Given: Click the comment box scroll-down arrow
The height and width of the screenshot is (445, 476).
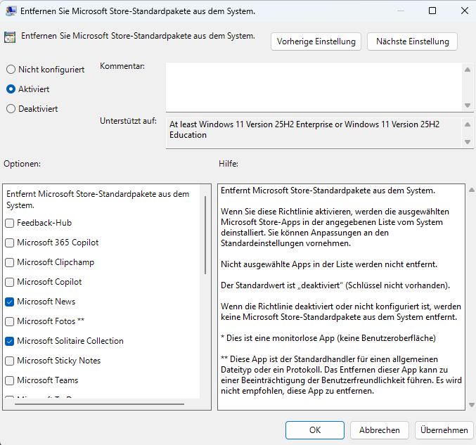Looking at the screenshot, I should tap(468, 105).
